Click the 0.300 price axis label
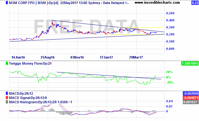The height and width of the screenshot is (121, 199). pos(170,27)
